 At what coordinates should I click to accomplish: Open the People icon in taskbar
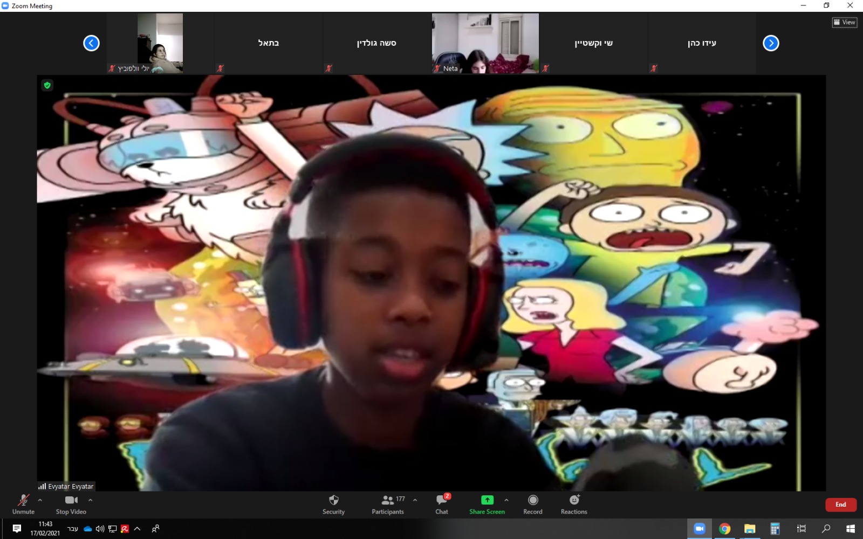click(x=155, y=529)
